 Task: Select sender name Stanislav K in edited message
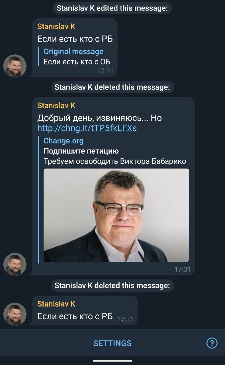(x=56, y=27)
